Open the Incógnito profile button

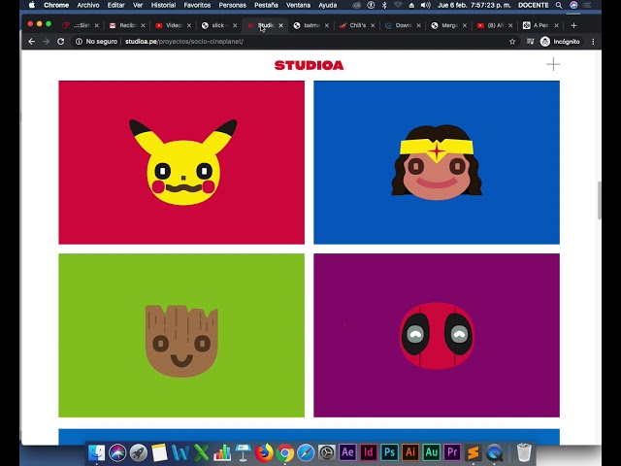click(560, 41)
